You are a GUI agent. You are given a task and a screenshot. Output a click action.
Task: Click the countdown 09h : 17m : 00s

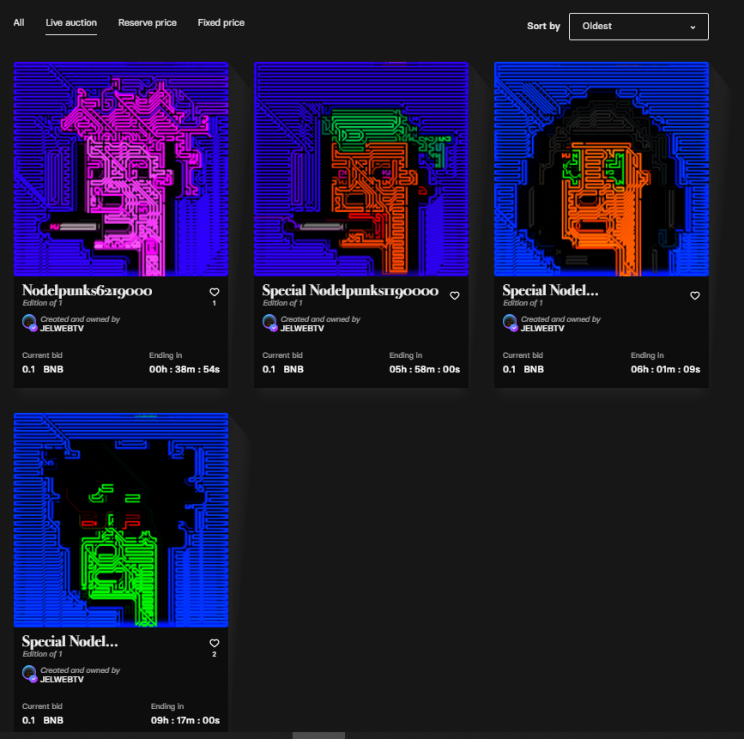click(185, 720)
